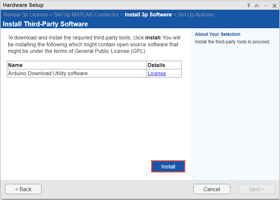Cancel the hardware setup
This screenshot has height=200, width=280.
tap(211, 189)
